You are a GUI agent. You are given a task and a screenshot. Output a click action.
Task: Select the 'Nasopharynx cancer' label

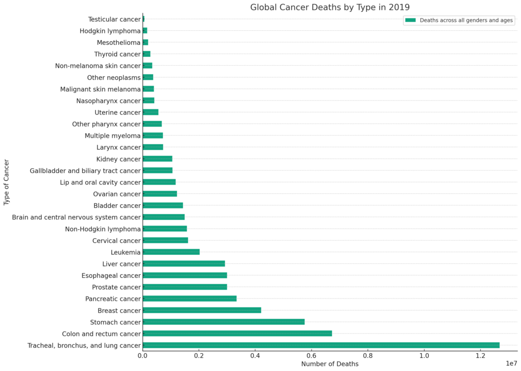(108, 101)
